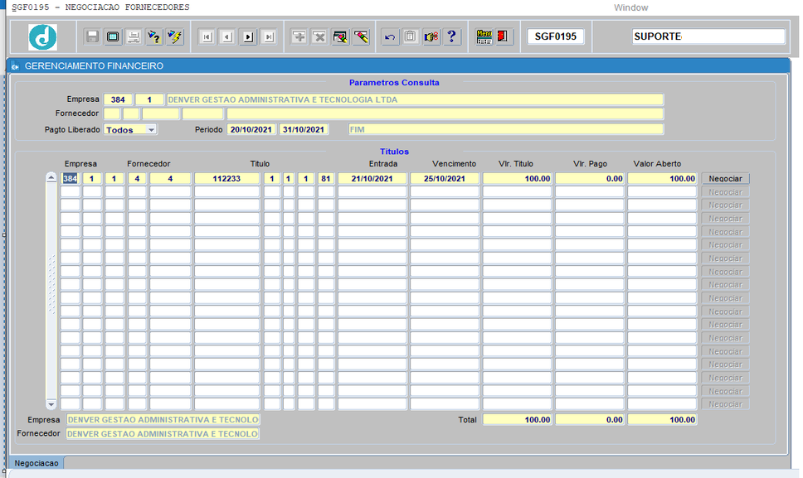The image size is (803, 478).
Task: Open Help with the question mark icon
Action: click(x=451, y=36)
